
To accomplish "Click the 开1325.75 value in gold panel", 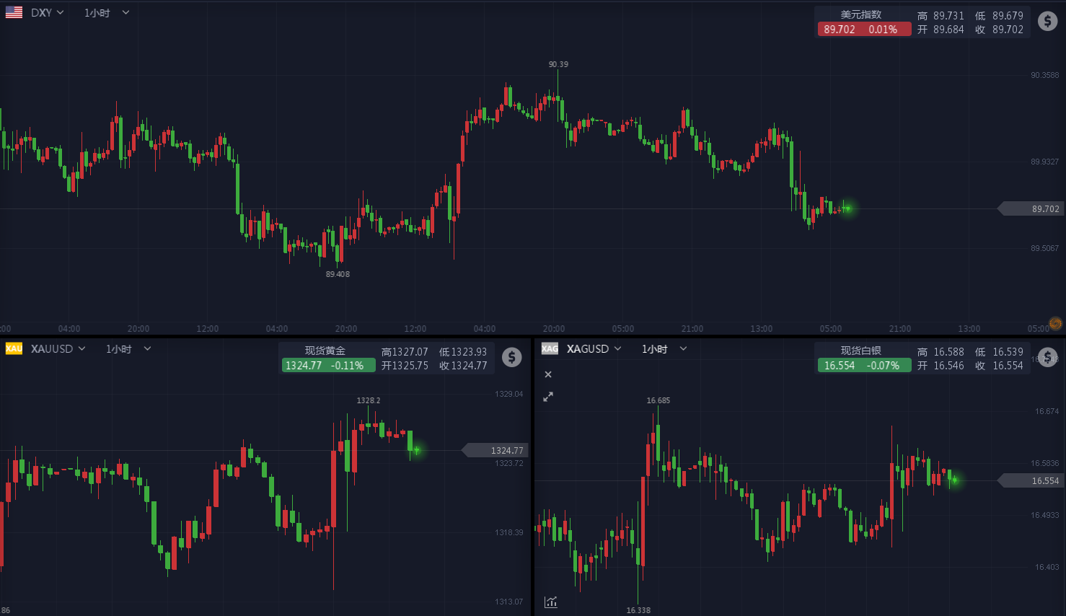I will pos(405,366).
